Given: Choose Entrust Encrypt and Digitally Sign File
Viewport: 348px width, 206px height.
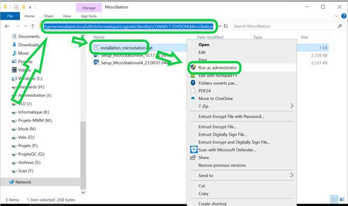Looking at the screenshot, I should click(234, 142).
